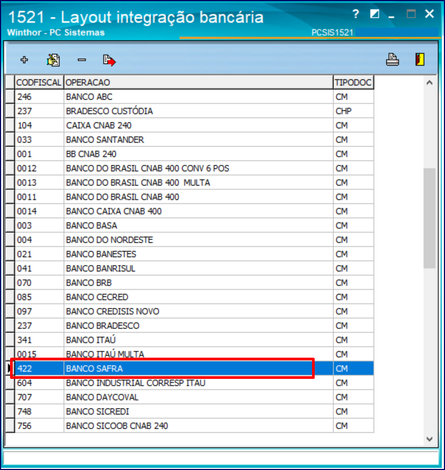Click row selector beside BANCO SICOOB CNAB 240
The width and height of the screenshot is (445, 470).
point(10,426)
